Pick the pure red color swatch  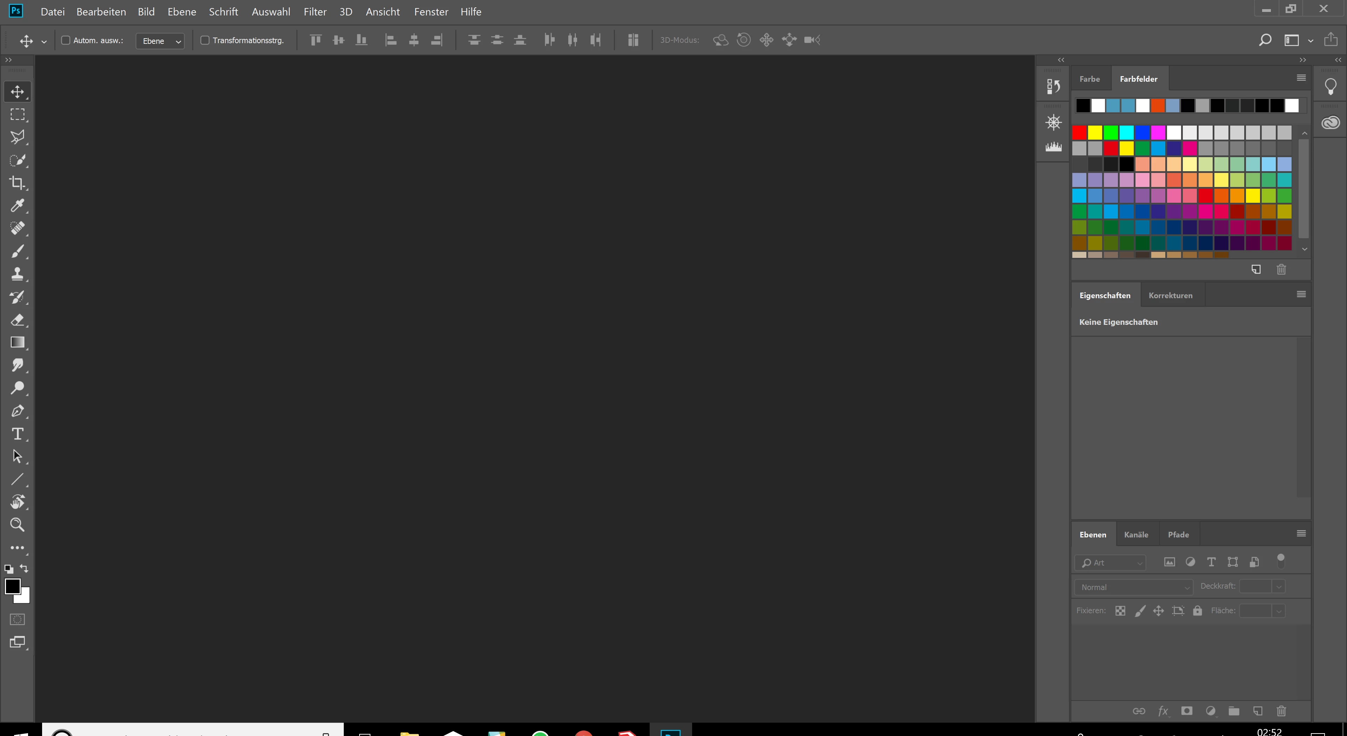pos(1079,132)
